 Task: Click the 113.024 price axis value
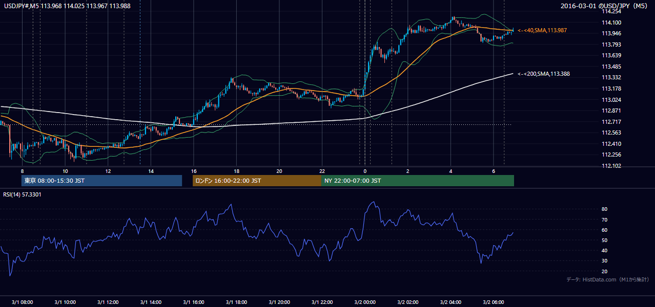pos(612,100)
